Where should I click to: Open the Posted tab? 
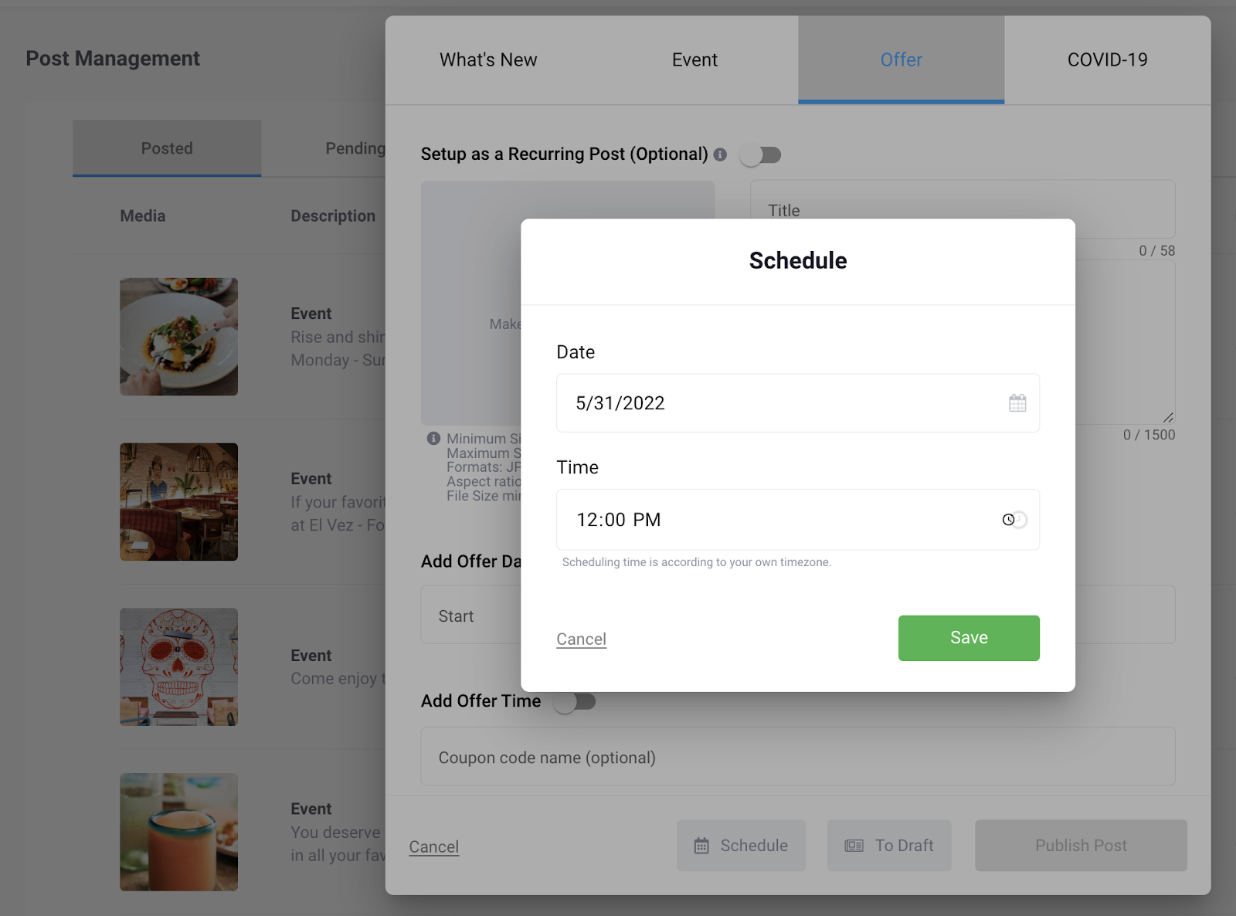point(167,148)
